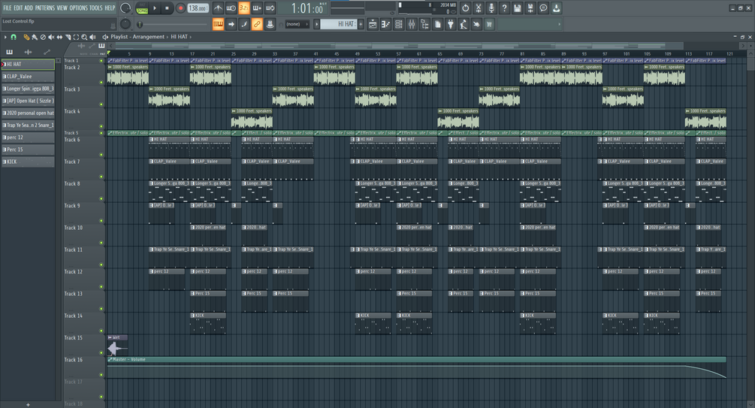Screen dimensions: 755x408
Task: Open the playlist options menu arrow
Action: tap(5, 37)
